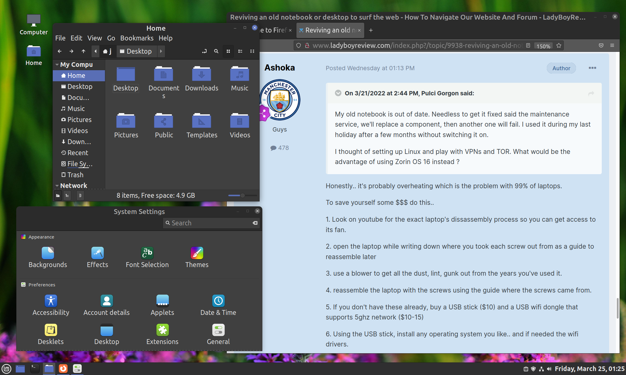Open the Effects settings module
This screenshot has width=626, height=375.
pos(98,258)
